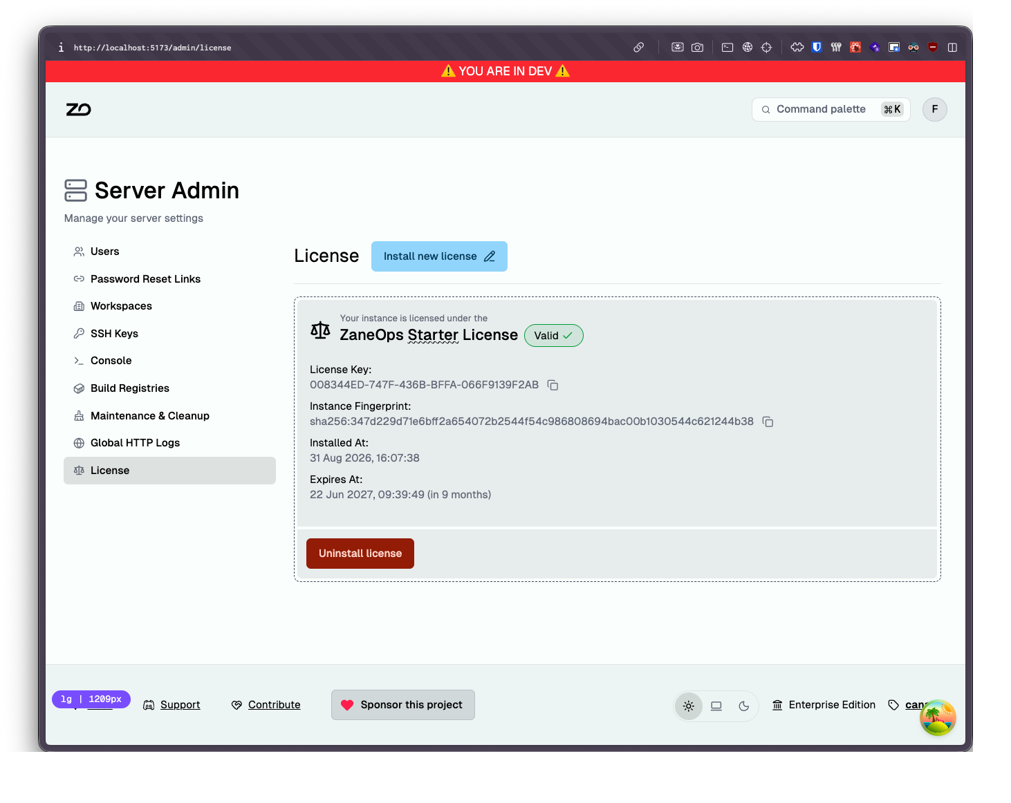Viewport: 1011px width, 803px height.
Task: View Global HTTP Logs
Action: click(x=169, y=443)
